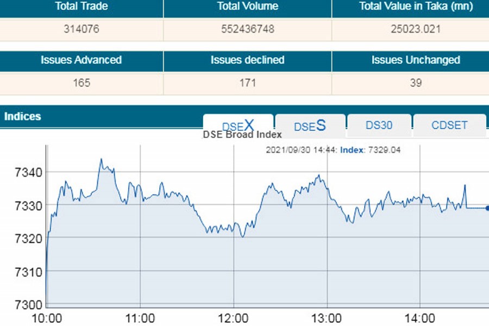Click the 25023.021 value cell
This screenshot has width=489, height=326.
pyautogui.click(x=416, y=29)
